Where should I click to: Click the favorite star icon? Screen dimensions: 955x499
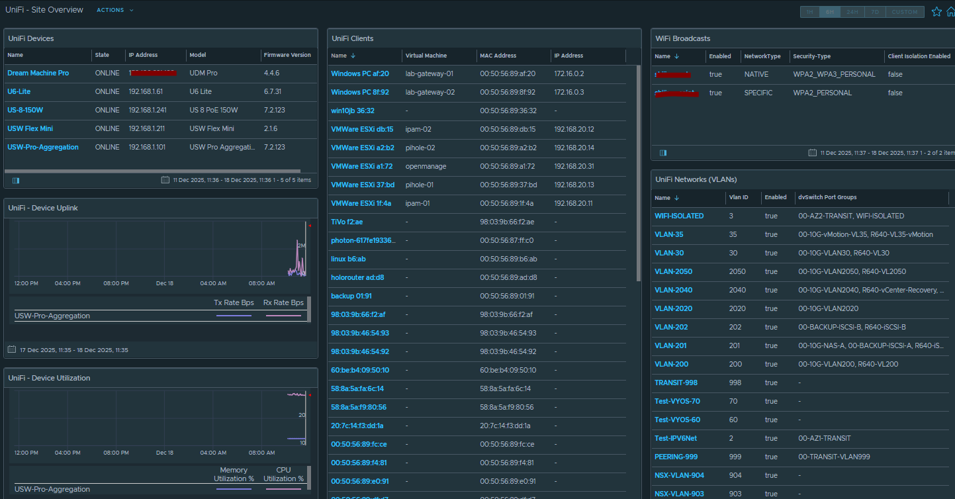click(x=936, y=11)
